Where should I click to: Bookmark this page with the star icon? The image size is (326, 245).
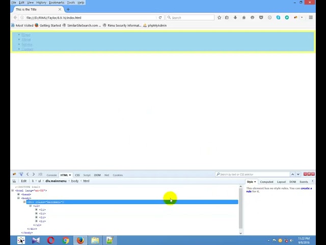tap(219, 18)
